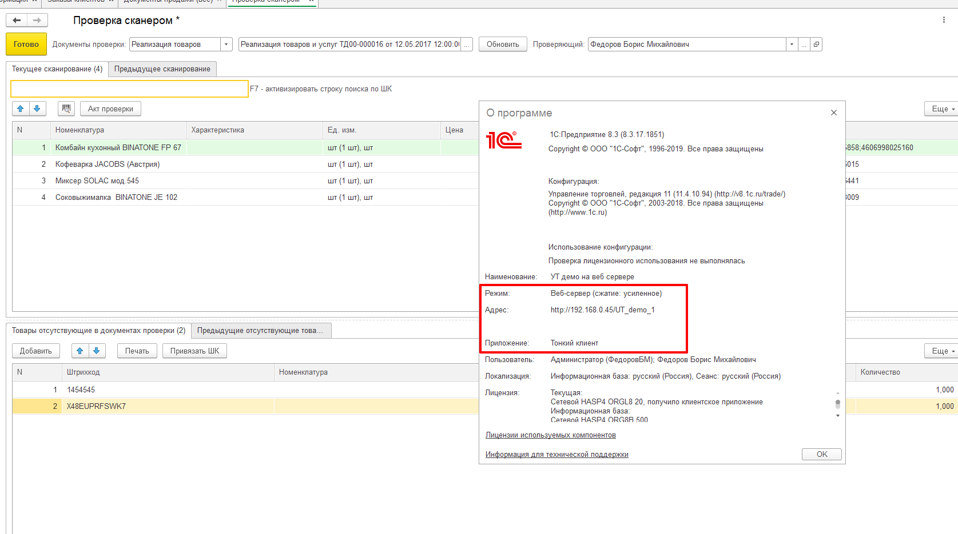Open Предыдущие отсутствующие товары tab
The width and height of the screenshot is (958, 534).
[x=261, y=330]
